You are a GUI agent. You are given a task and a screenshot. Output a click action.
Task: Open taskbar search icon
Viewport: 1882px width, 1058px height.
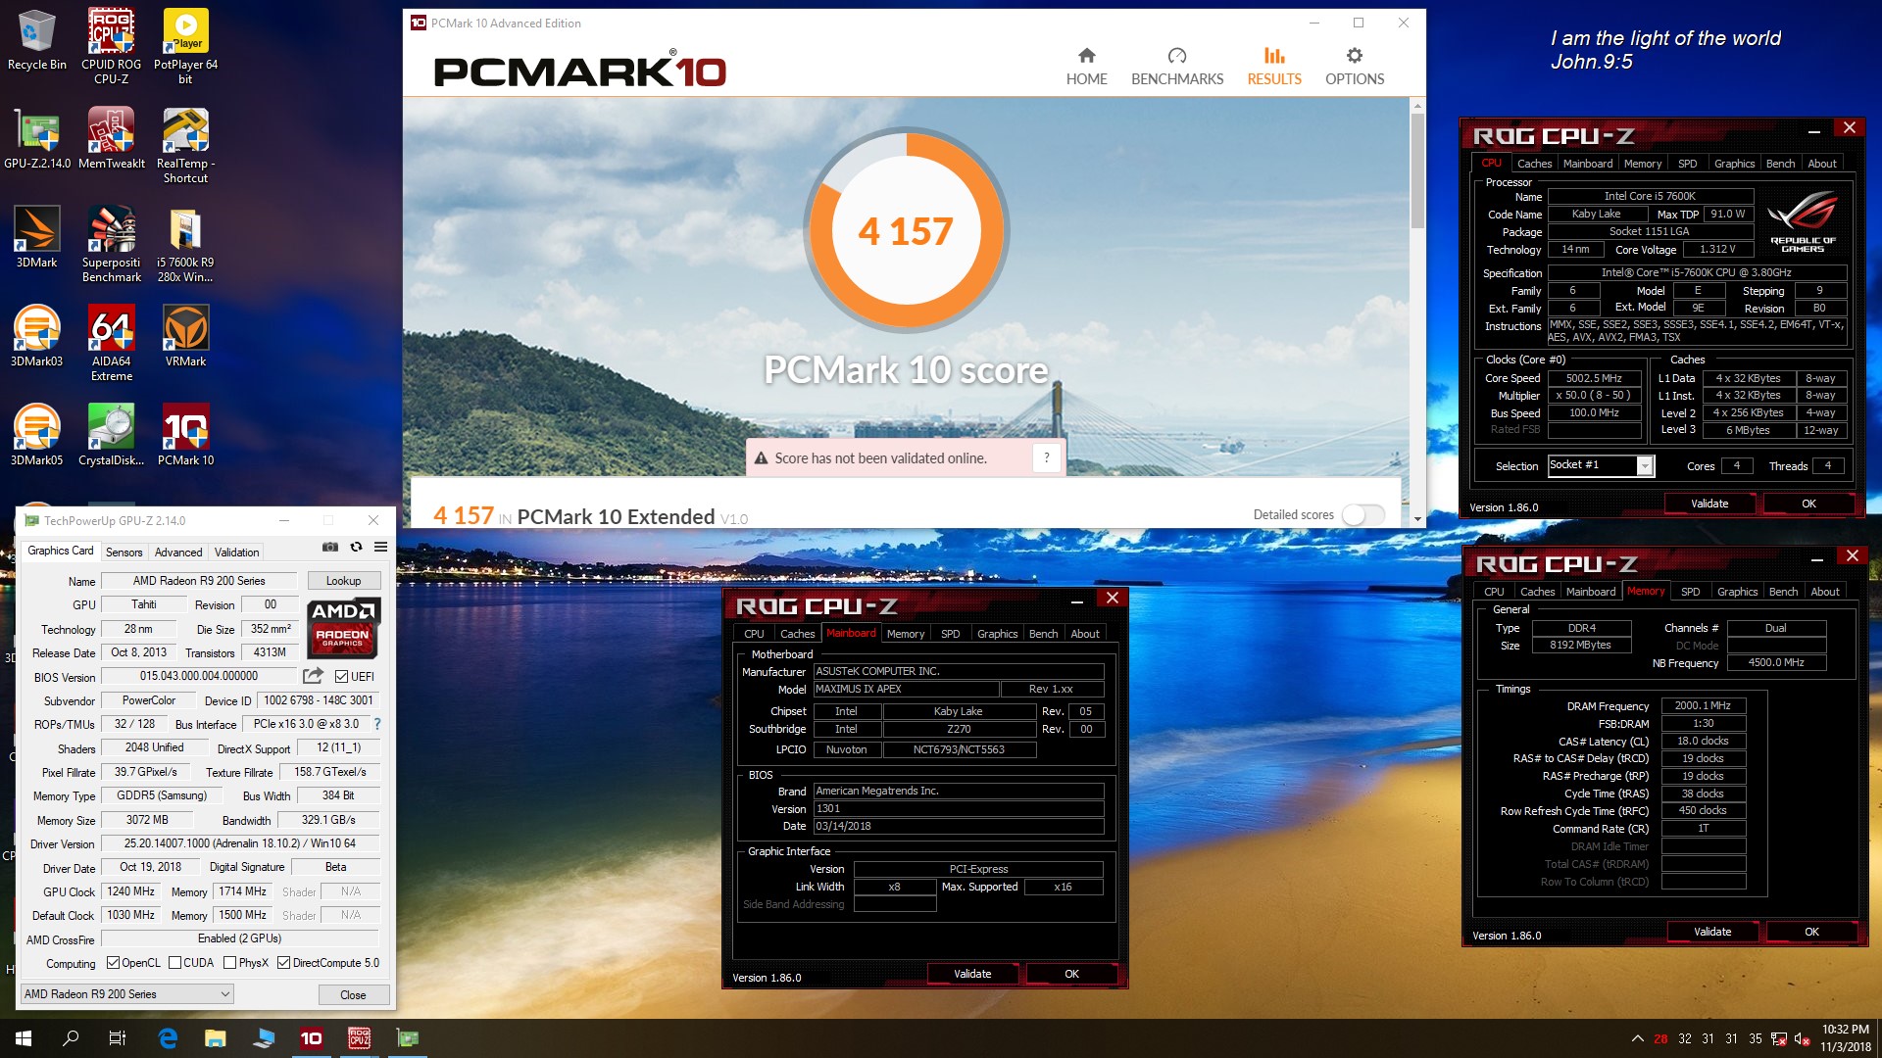71,1038
